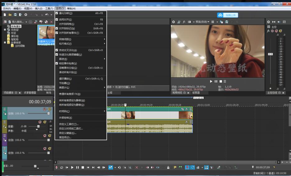291x176 pixels.
Task: Select the normal edit tool
Action: (x=111, y=167)
